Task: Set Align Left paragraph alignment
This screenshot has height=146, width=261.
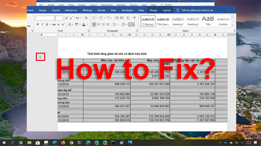Action: [94, 24]
